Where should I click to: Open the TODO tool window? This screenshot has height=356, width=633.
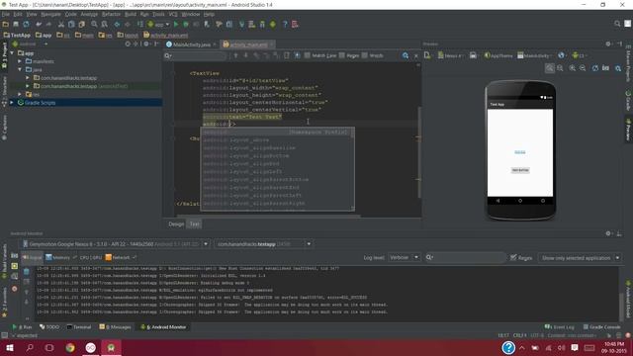point(49,327)
